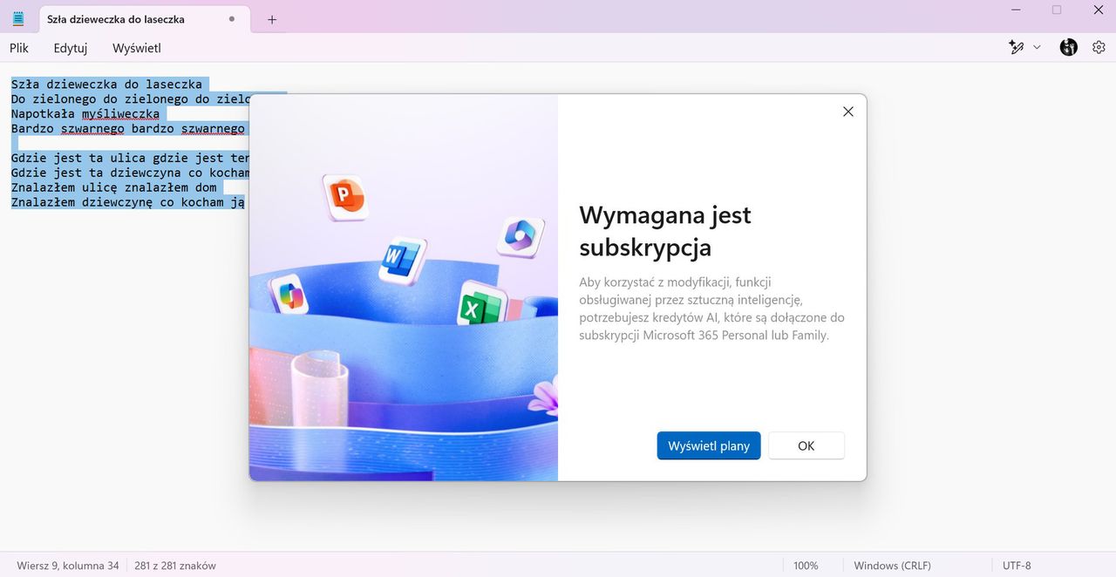Viewport: 1116px width, 577px height.
Task: Click the 100% zoom level control
Action: tap(806, 565)
